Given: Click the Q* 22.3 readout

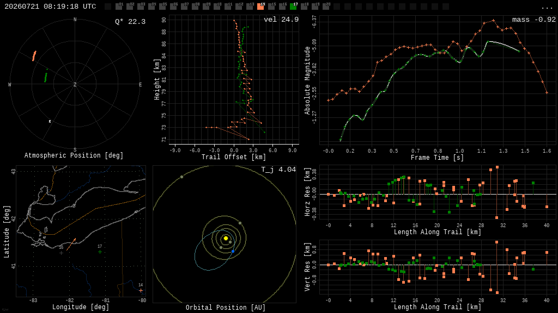Looking at the screenshot, I should [130, 22].
